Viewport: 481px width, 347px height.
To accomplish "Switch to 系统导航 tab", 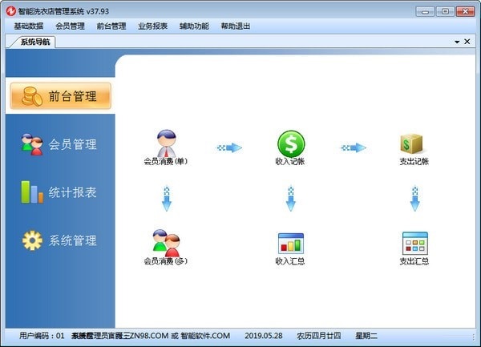I will point(36,42).
